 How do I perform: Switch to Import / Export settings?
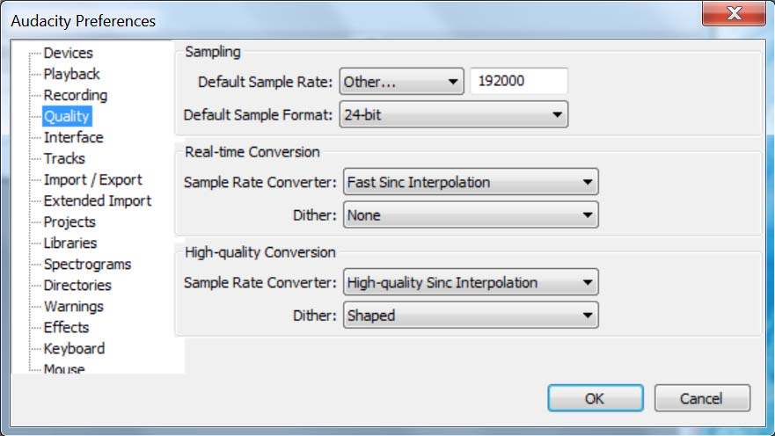92,179
